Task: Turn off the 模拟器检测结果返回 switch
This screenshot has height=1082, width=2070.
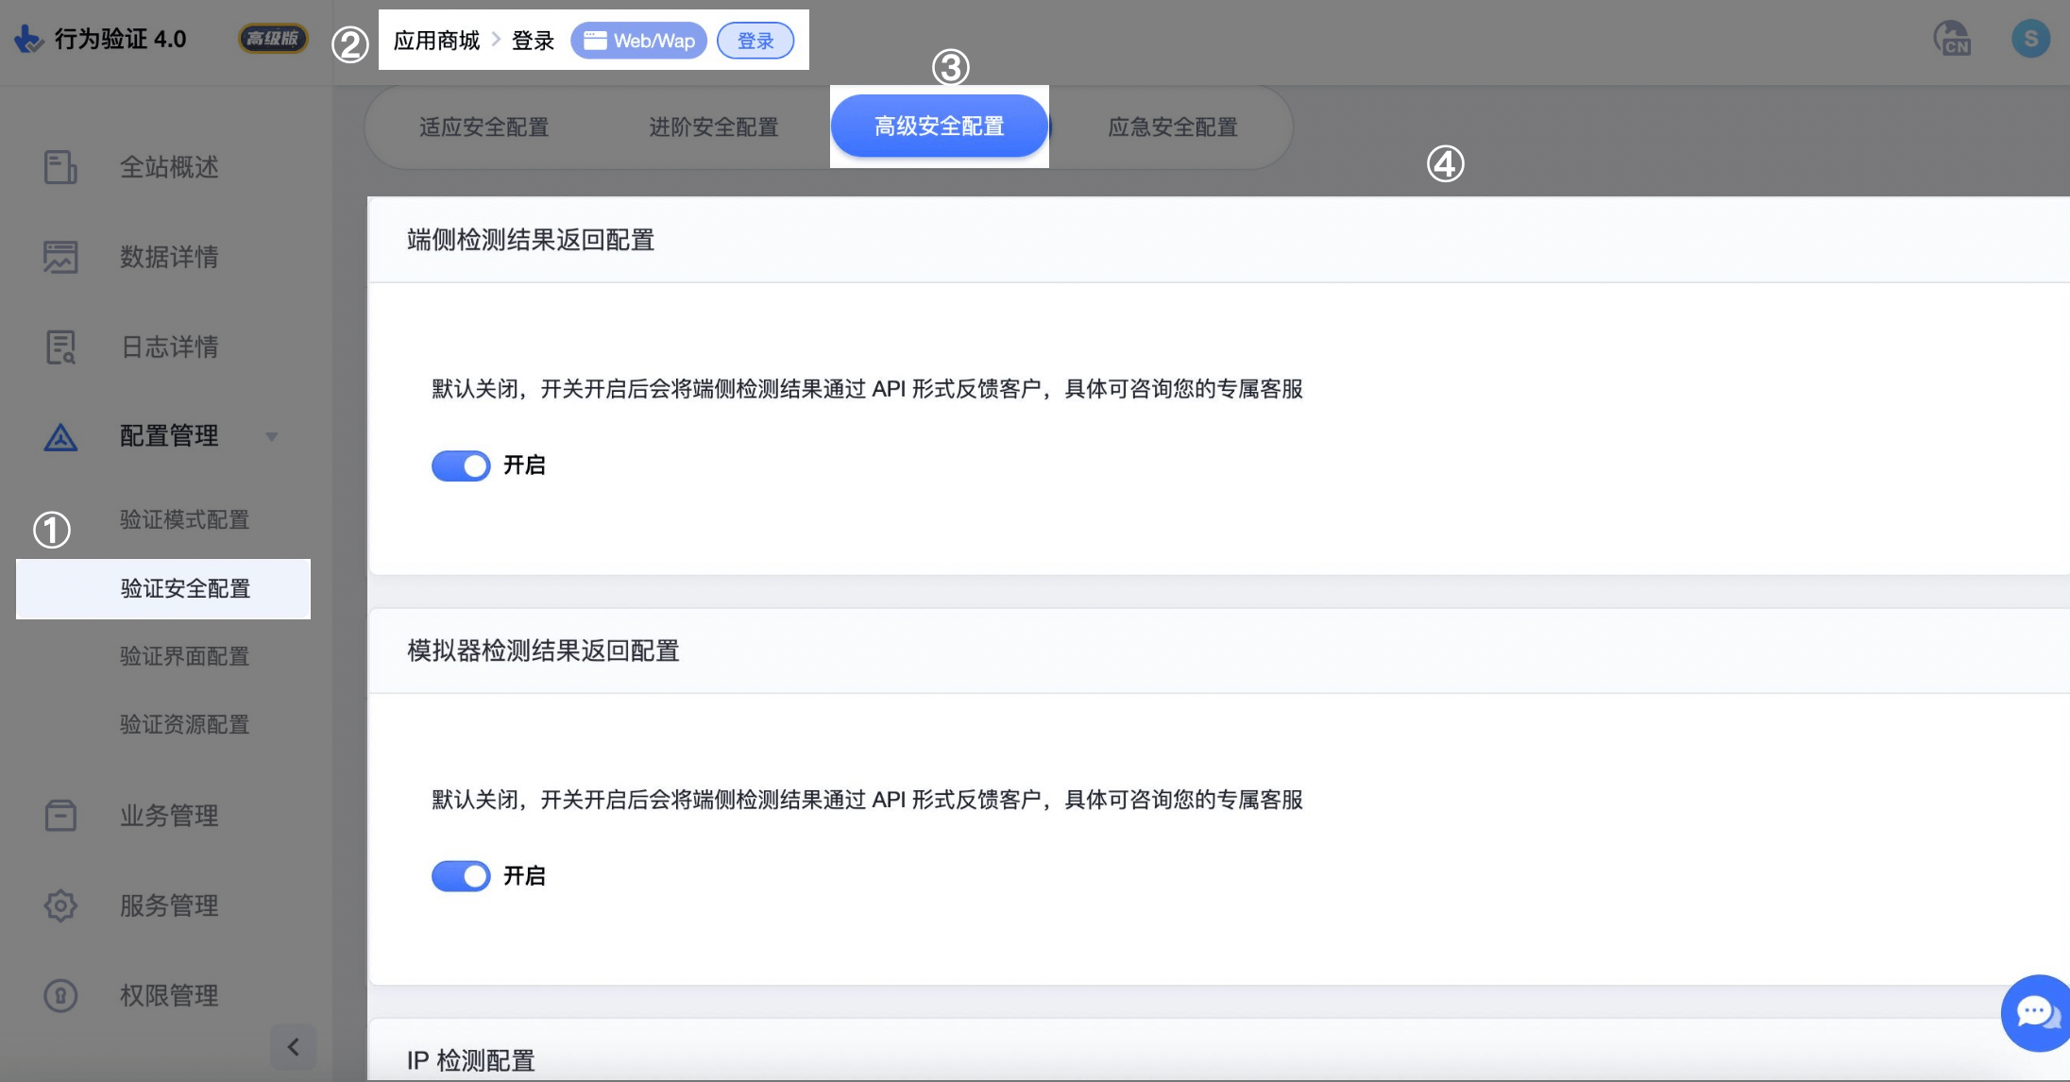Action: 460,875
